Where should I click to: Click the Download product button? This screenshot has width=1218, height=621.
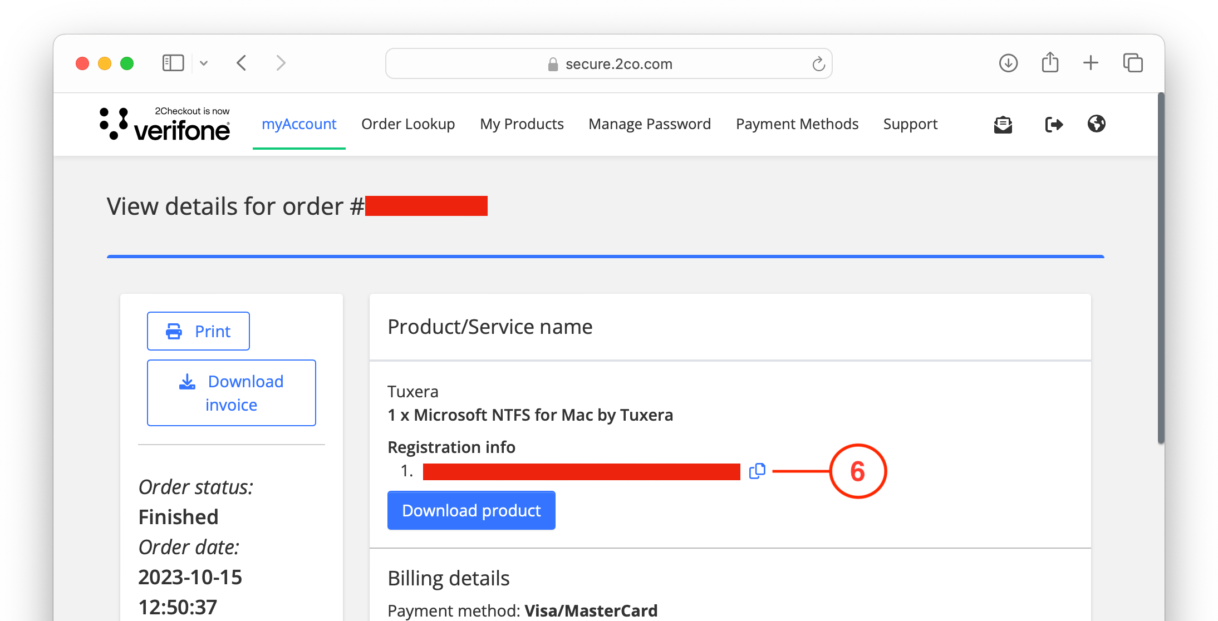pos(471,510)
